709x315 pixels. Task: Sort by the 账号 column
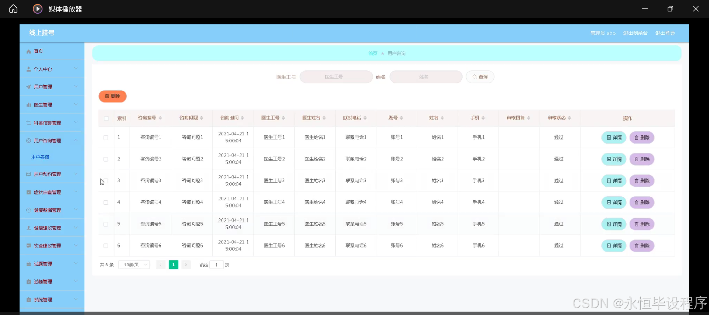point(401,118)
